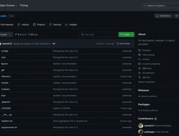The width and height of the screenshot is (179, 136).
Task: View the 1 Branch link
Action: pos(21,34)
